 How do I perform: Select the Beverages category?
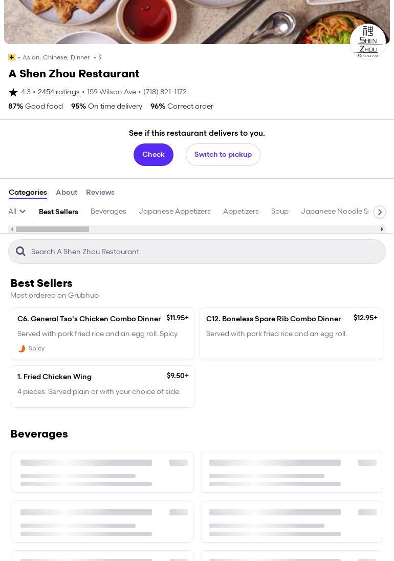point(108,211)
